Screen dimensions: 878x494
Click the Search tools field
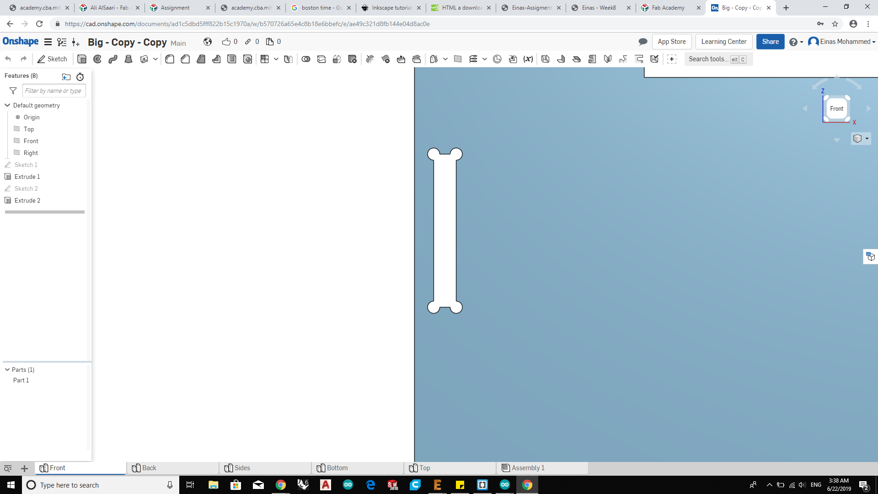[708, 59]
